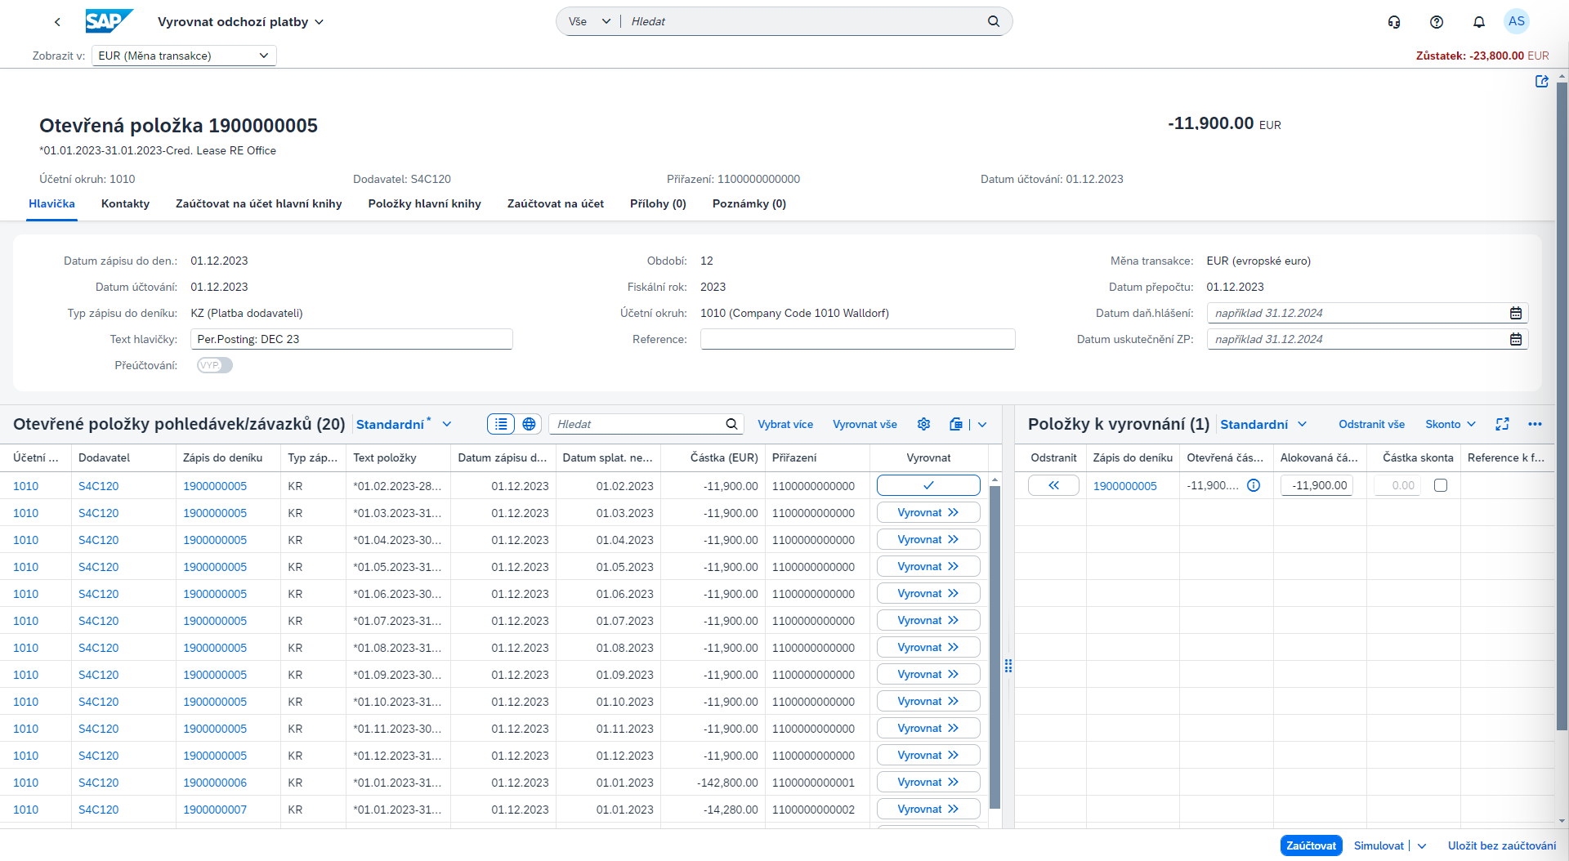Expand the items to clear panel to fullscreen
The height and width of the screenshot is (861, 1569).
tap(1503, 424)
